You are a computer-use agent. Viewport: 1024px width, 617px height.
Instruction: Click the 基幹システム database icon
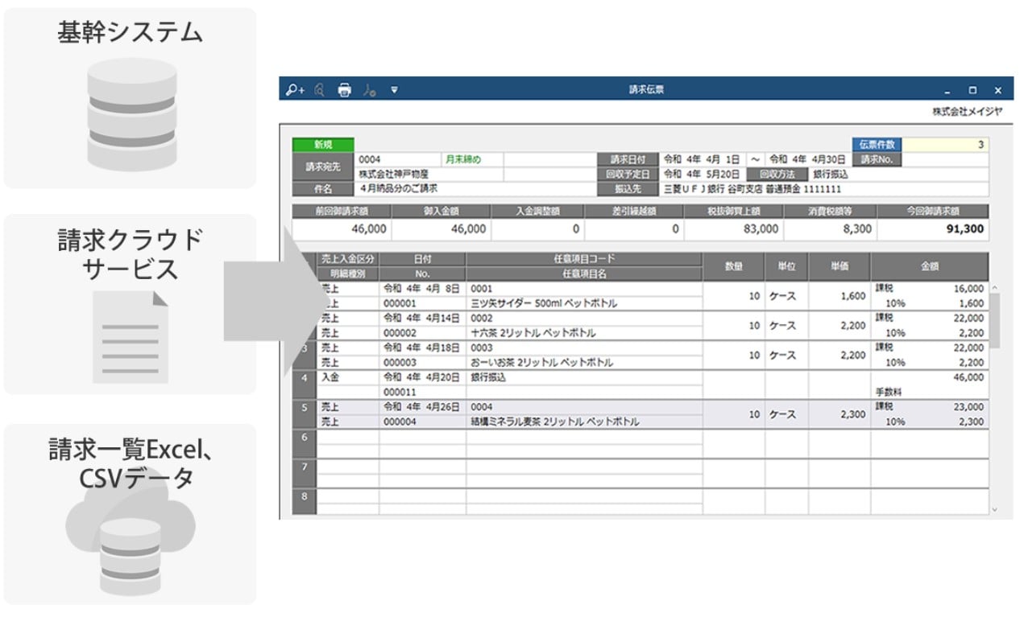pyautogui.click(x=132, y=113)
